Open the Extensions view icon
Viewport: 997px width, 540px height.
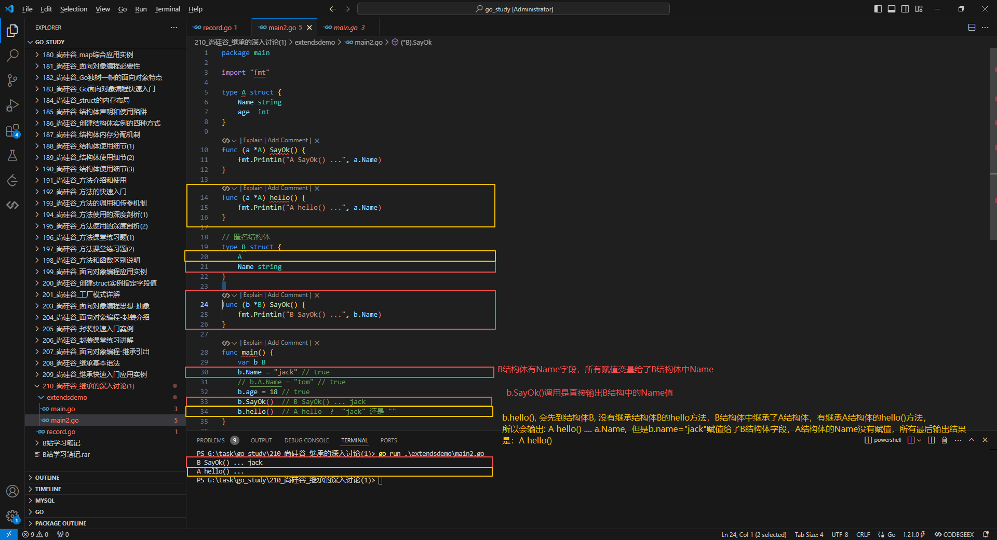(x=12, y=130)
